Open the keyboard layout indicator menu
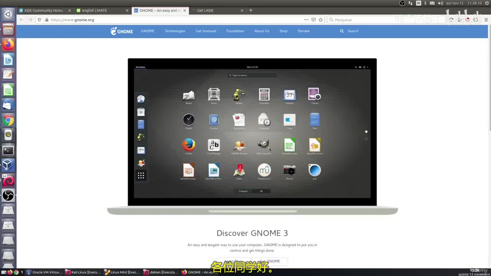 click(419, 3)
